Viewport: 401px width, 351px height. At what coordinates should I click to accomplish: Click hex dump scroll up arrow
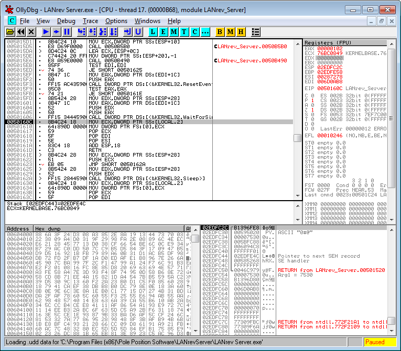pyautogui.click(x=196, y=230)
